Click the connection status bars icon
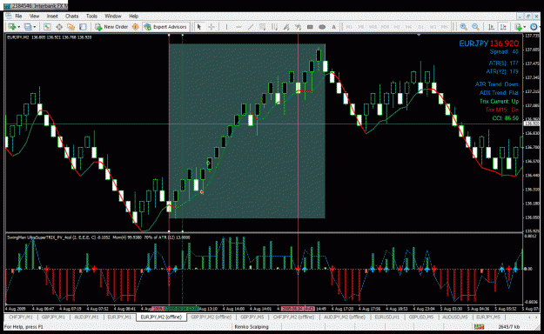This screenshot has height=334, width=544. pyautogui.click(x=479, y=326)
